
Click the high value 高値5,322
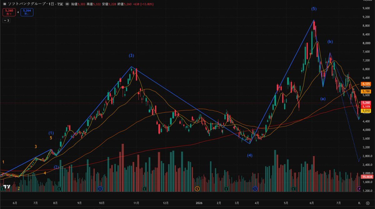tap(94, 4)
